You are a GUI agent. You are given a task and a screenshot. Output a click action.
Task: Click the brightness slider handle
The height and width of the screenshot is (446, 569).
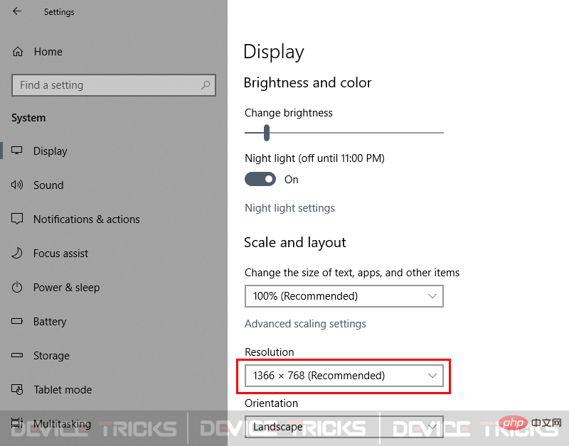coord(267,133)
